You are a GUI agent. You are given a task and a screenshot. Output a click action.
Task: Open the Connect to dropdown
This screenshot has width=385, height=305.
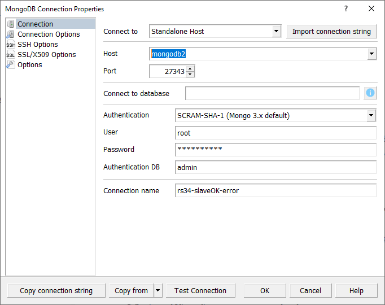tap(276, 32)
